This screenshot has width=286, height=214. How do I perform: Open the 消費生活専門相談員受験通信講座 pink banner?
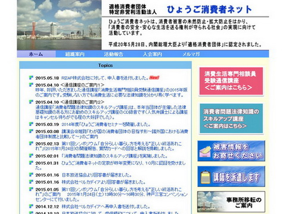pyautogui.click(x=231, y=81)
